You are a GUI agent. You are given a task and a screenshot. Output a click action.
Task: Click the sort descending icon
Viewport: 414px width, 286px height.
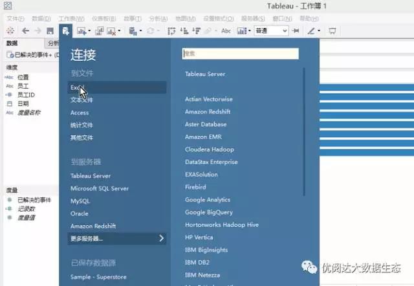[197, 31]
